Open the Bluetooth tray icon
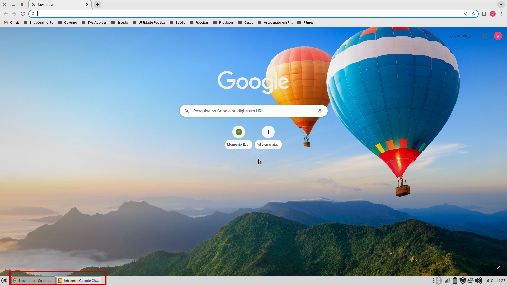This screenshot has width=507, height=285. pyautogui.click(x=439, y=281)
